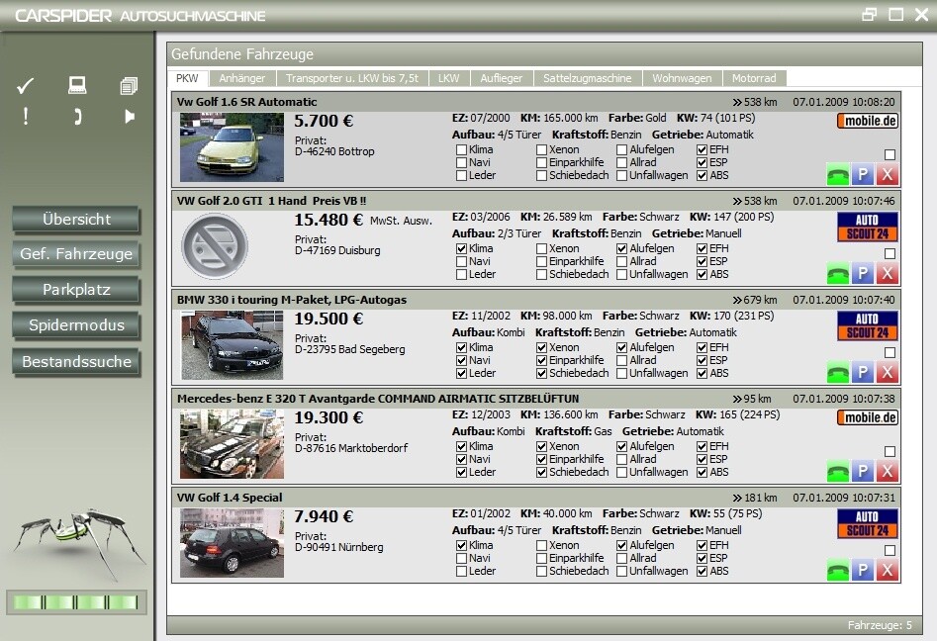Screen dimensions: 937x641
Task: Open mobile.de logo for Mercedes-benz E 320
Action: click(x=868, y=417)
